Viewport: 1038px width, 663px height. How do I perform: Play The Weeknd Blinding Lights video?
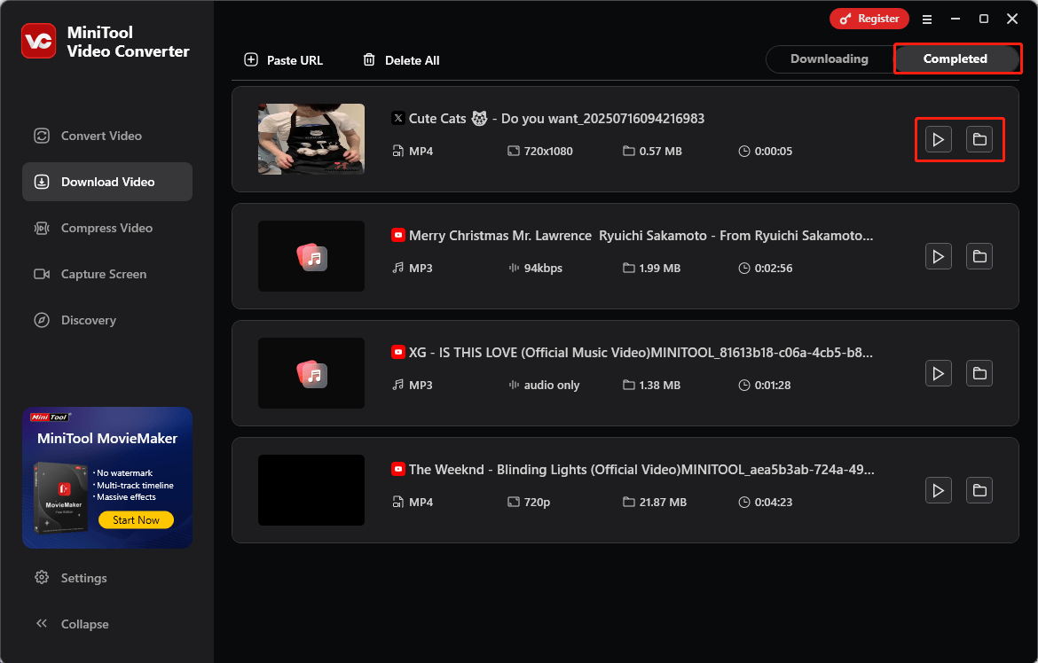coord(938,490)
